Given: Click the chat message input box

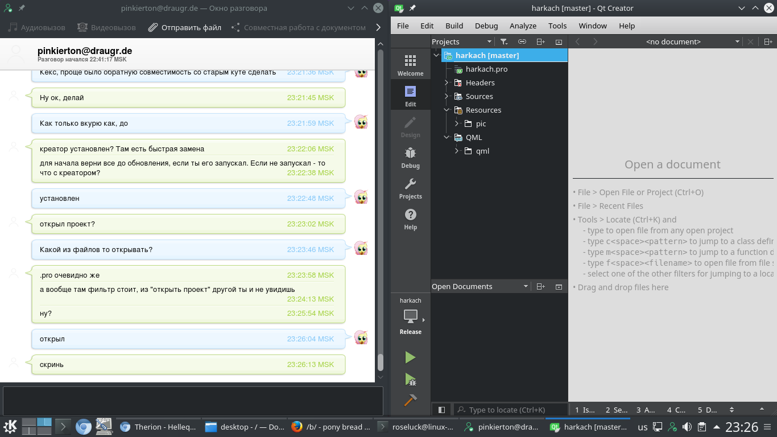Looking at the screenshot, I should click(x=193, y=401).
